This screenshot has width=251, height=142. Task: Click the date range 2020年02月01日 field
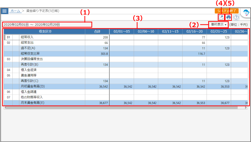pyautogui.click(x=47, y=25)
